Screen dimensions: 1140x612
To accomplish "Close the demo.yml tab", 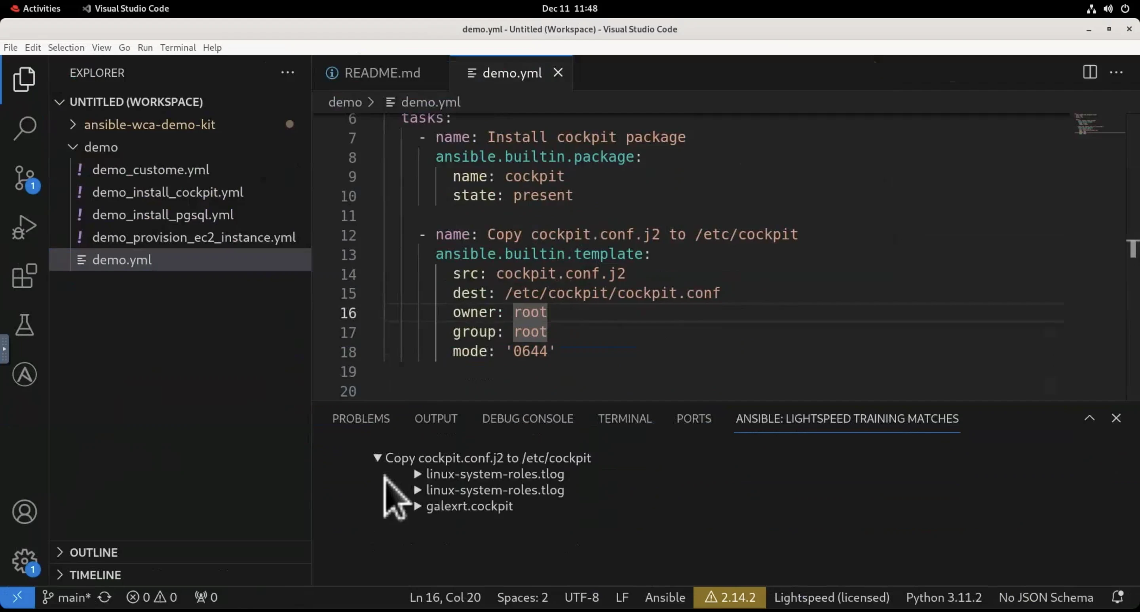I will (x=558, y=72).
